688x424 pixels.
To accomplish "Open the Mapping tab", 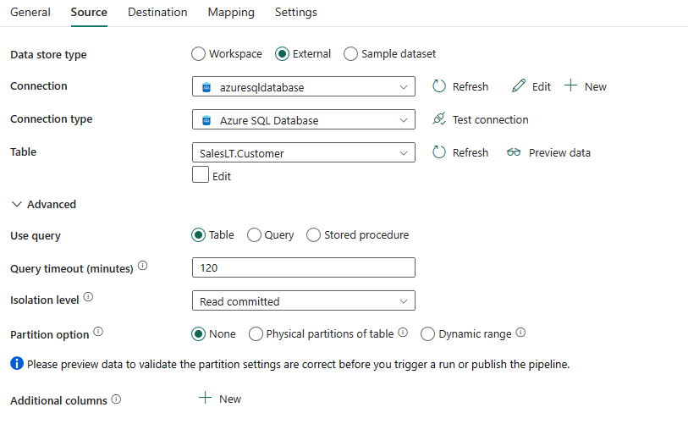I will click(x=231, y=13).
